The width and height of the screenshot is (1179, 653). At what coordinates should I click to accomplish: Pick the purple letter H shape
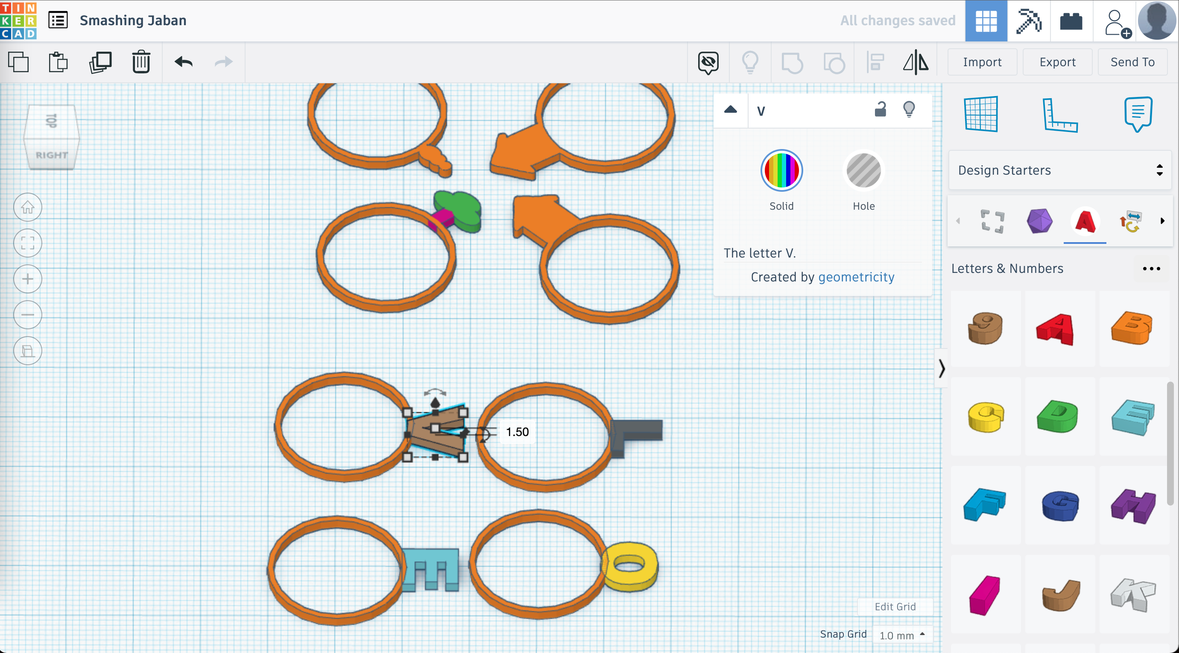tap(1133, 506)
